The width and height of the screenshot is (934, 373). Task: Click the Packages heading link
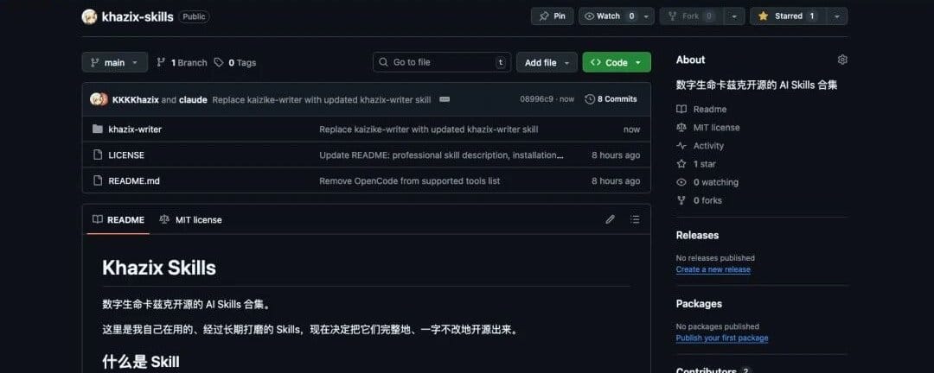[699, 303]
